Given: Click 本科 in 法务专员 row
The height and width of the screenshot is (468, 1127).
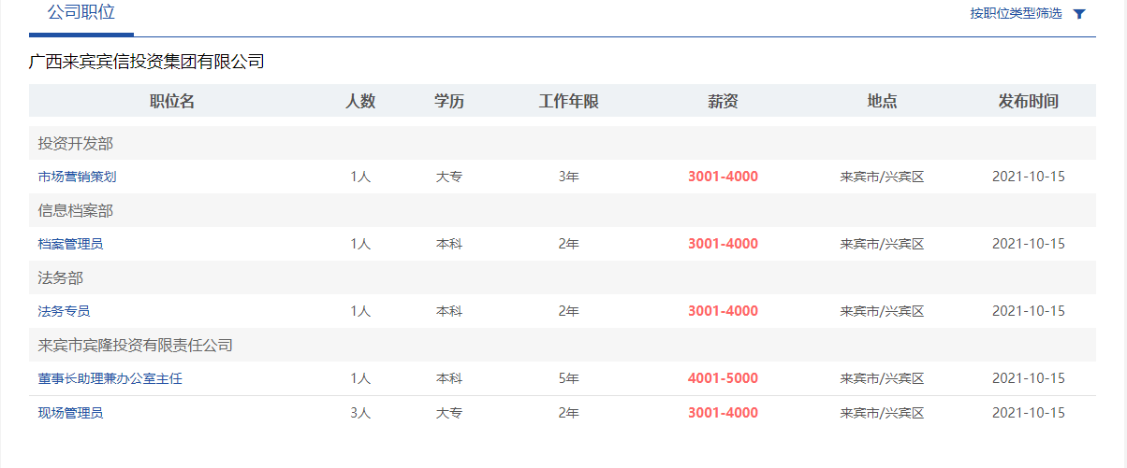Looking at the screenshot, I should tap(449, 311).
